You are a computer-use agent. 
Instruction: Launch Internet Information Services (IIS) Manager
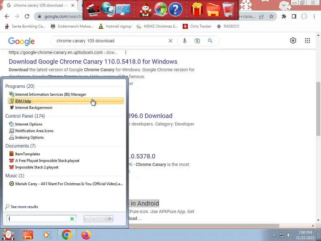(66, 94)
